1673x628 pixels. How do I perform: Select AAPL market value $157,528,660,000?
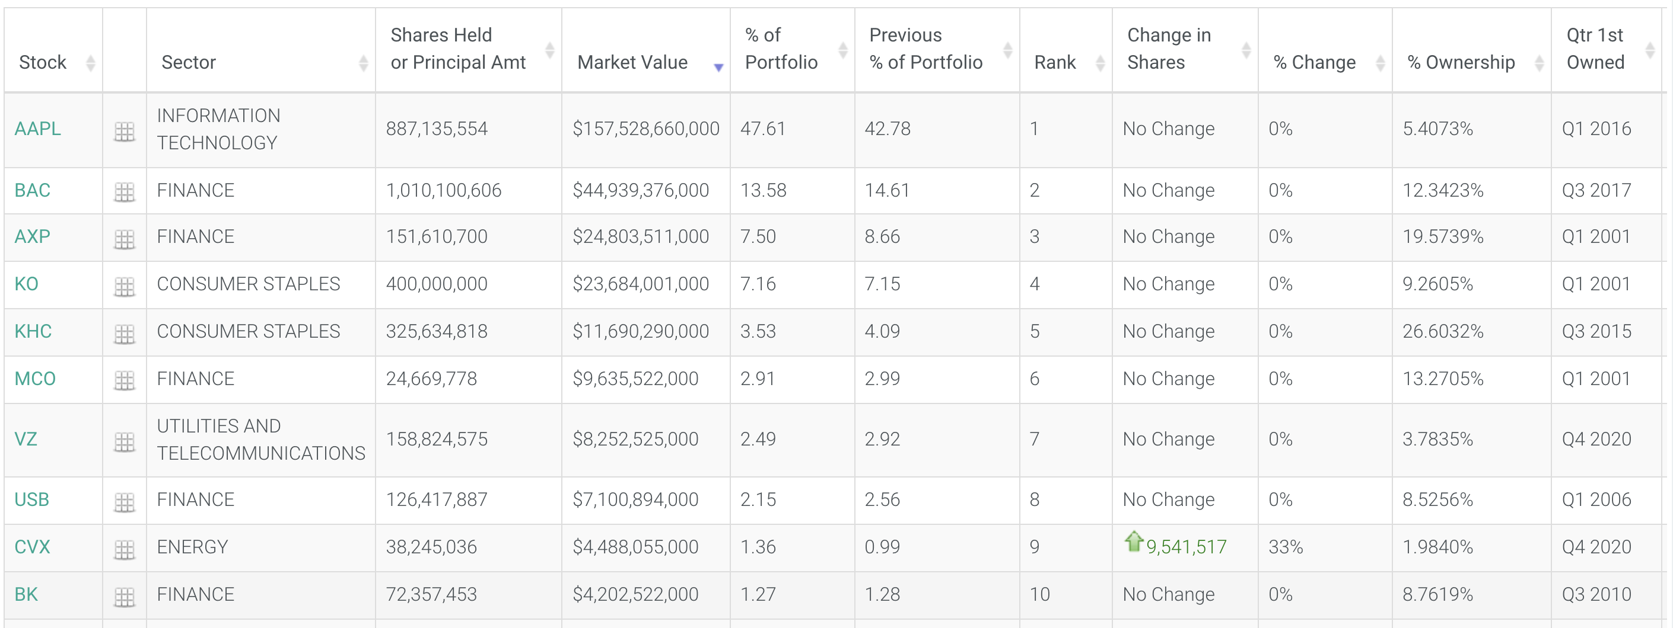(x=645, y=129)
